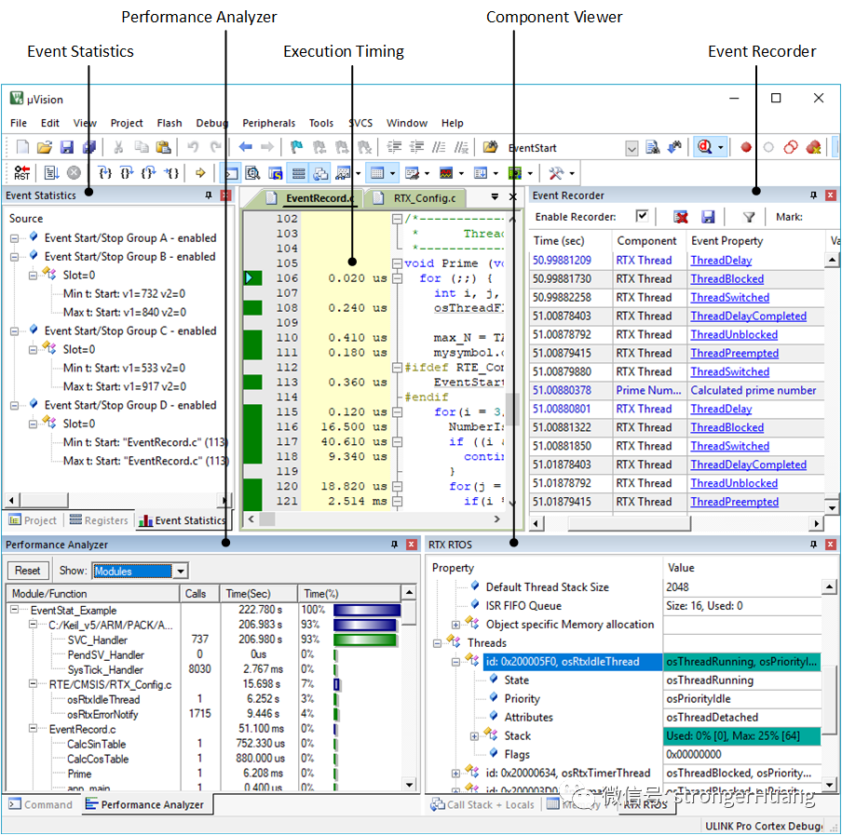Step into one line with the Step icon
Viewport: 842px width, 835px height.
pyautogui.click(x=105, y=173)
